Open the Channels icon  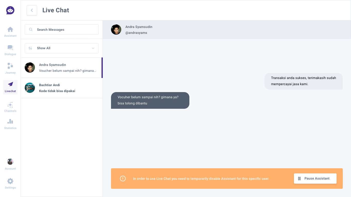[x=10, y=105]
